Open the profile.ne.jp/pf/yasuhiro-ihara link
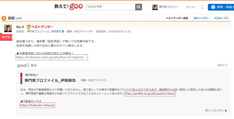This screenshot has height=119, width=234. 150,94
